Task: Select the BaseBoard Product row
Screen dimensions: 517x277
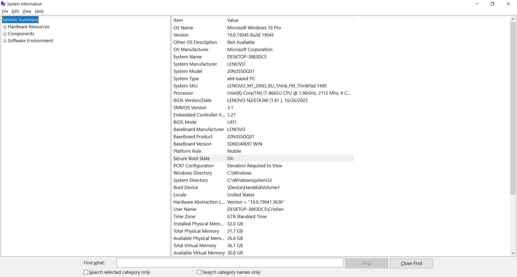Action: pos(263,137)
